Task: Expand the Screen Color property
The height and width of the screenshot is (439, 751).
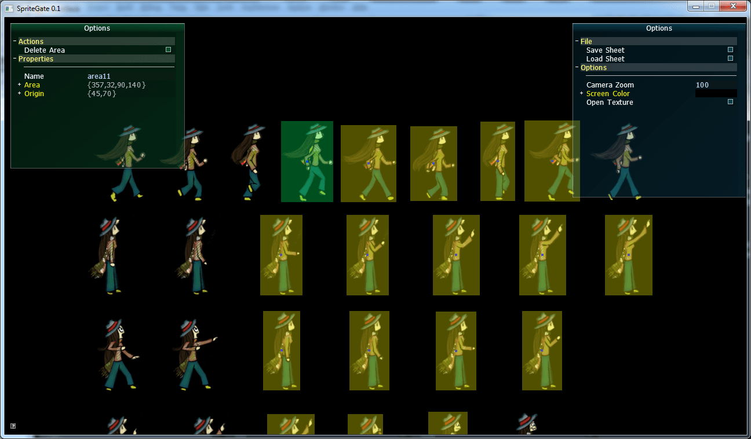Action: [581, 93]
